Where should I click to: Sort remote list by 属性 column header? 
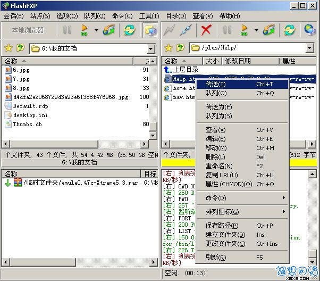click(298, 61)
